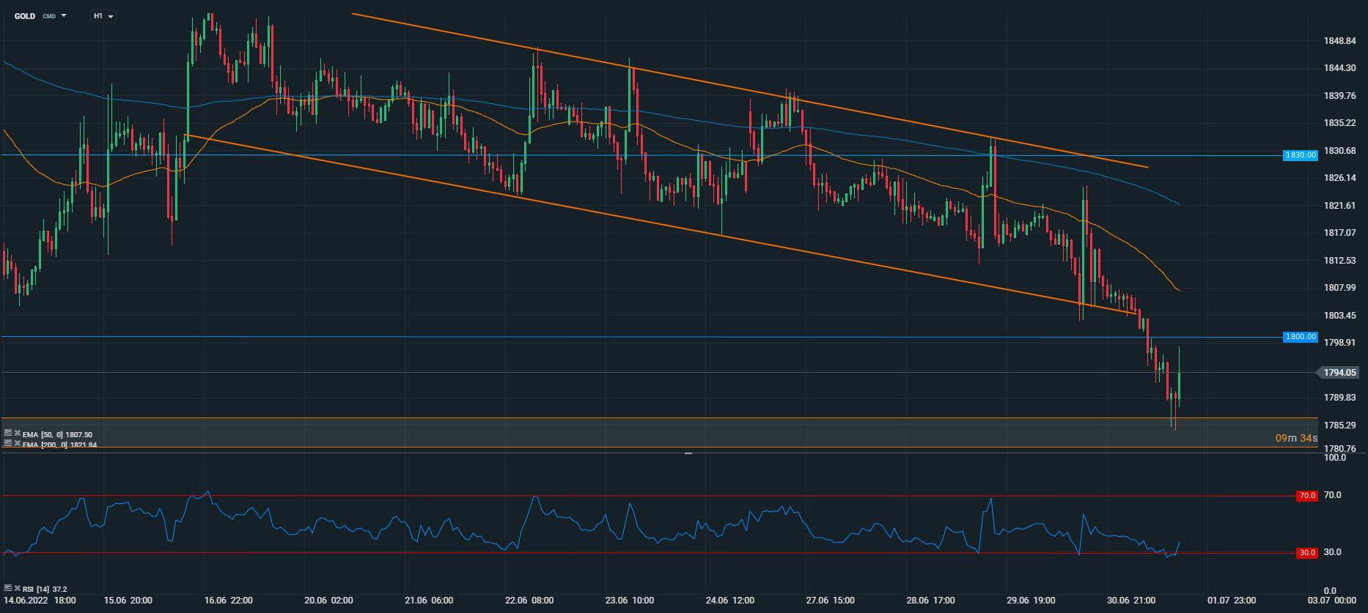Click the current price tag 1794.05
The height and width of the screenshot is (613, 1368).
pyautogui.click(x=1339, y=373)
